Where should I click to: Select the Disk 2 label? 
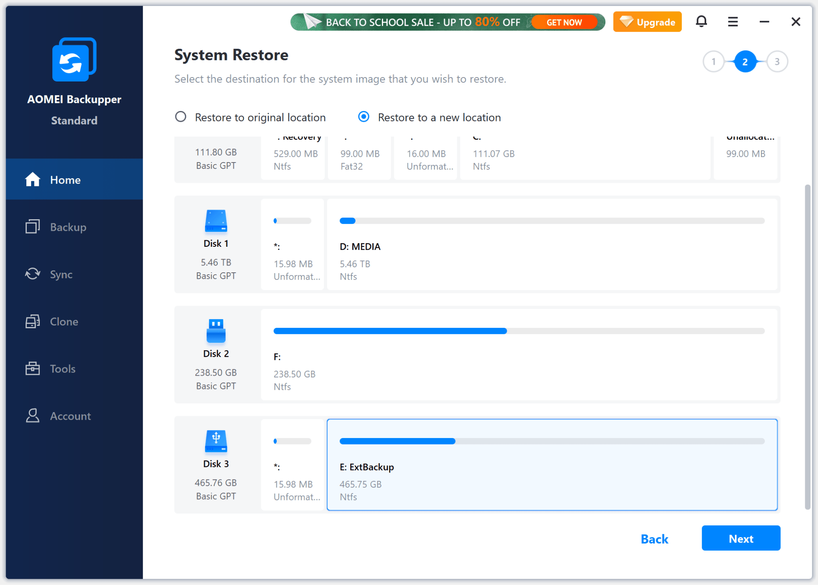pyautogui.click(x=216, y=354)
